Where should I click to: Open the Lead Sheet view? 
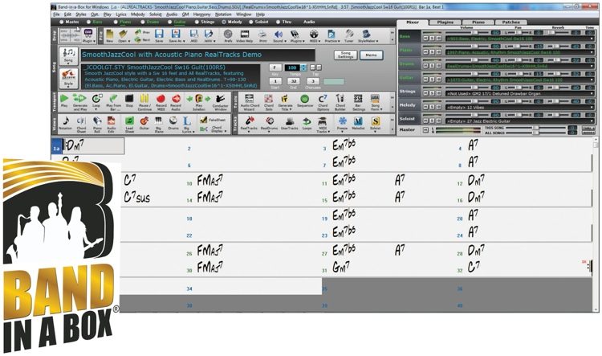(x=129, y=125)
